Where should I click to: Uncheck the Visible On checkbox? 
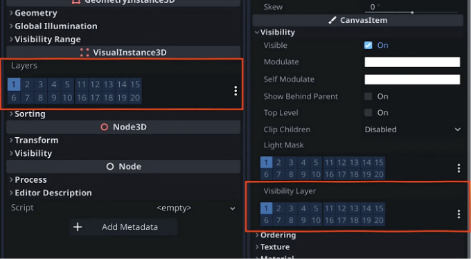pyautogui.click(x=368, y=45)
